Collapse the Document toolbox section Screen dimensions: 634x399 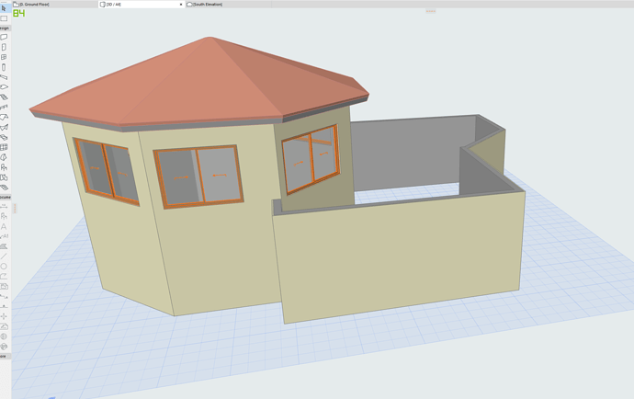click(x=5, y=197)
